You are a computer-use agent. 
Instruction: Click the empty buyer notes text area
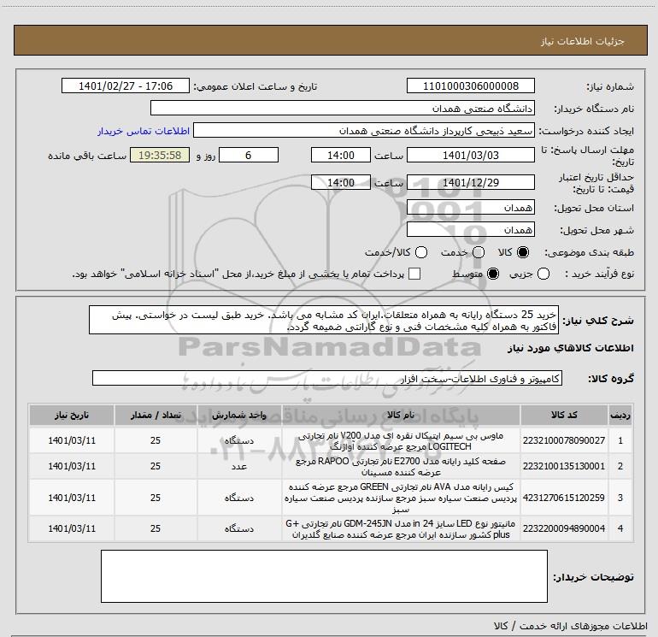point(324,576)
